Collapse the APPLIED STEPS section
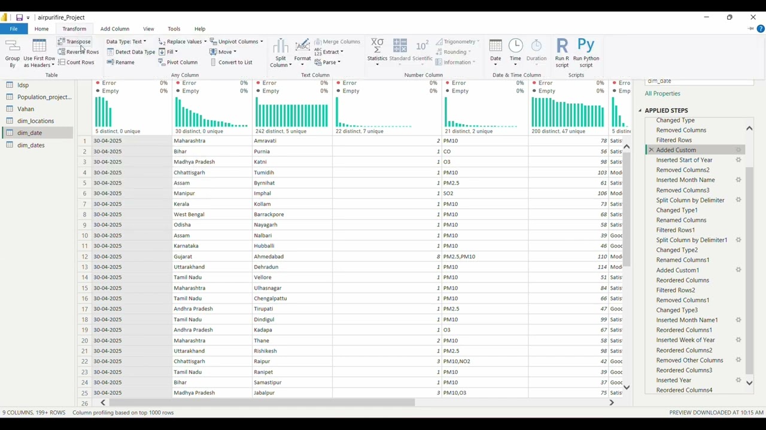Viewport: 766px width, 430px height. pyautogui.click(x=640, y=110)
